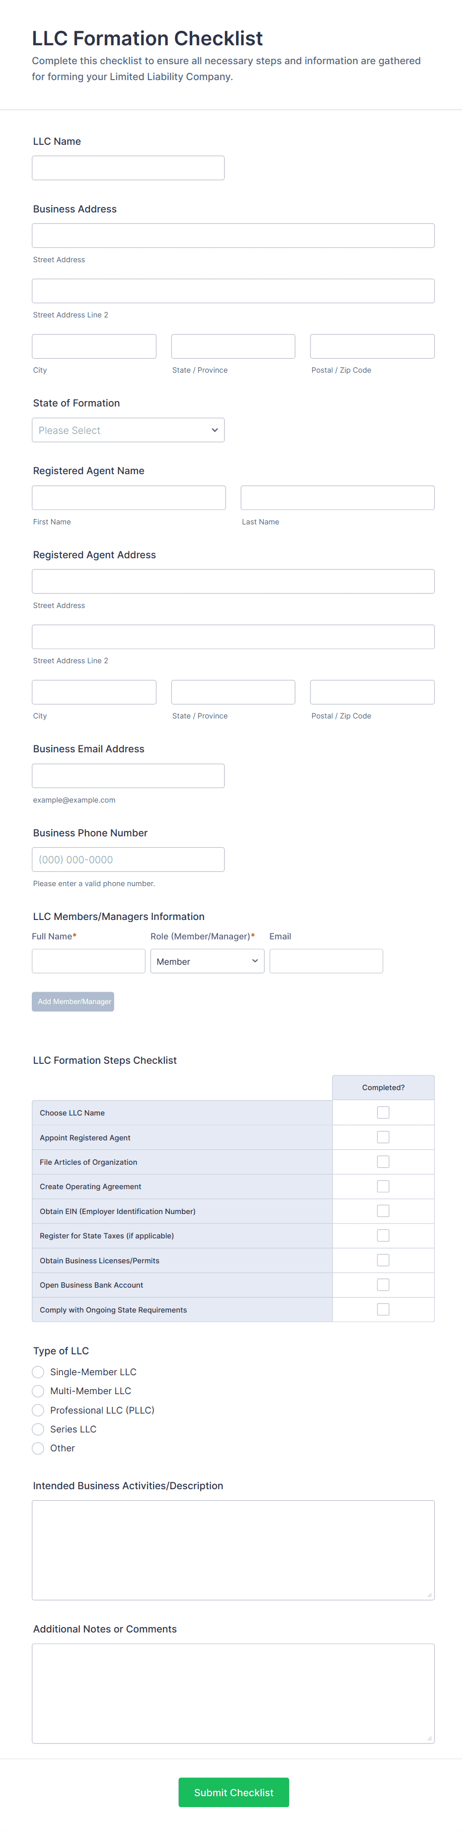Tick the File Articles of Organization checkbox

click(x=383, y=1161)
